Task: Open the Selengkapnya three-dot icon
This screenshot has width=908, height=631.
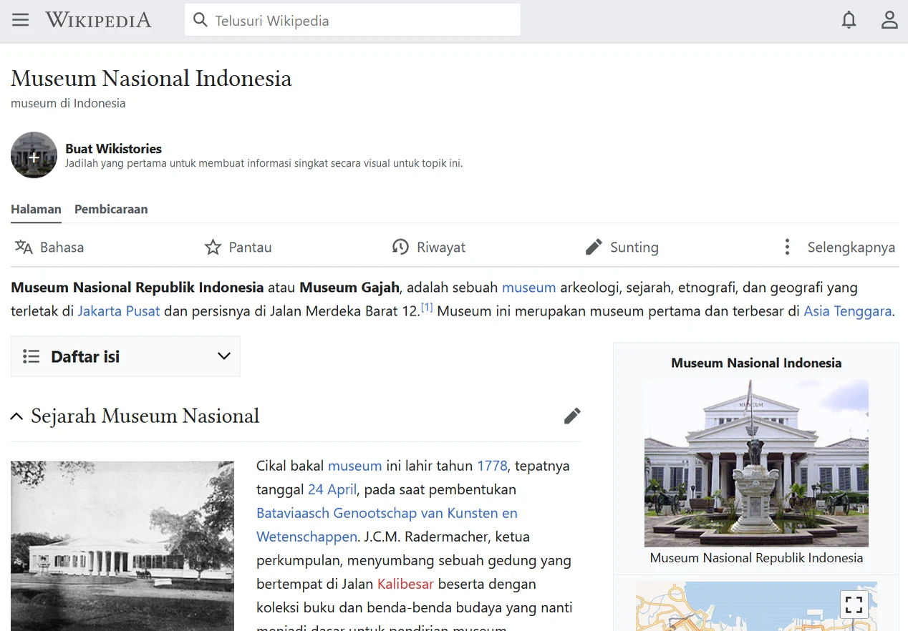Action: 787,248
